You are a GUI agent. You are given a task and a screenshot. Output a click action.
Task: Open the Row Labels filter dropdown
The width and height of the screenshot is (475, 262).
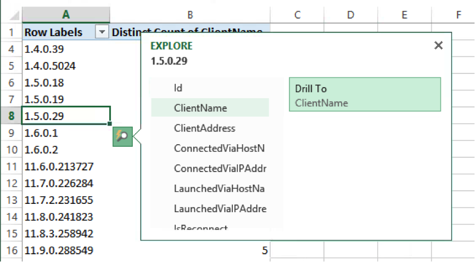102,32
